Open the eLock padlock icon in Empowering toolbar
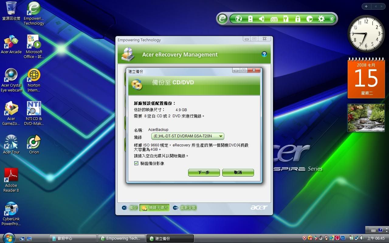Viewport: 389px width, 243px height. pyautogui.click(x=298, y=19)
